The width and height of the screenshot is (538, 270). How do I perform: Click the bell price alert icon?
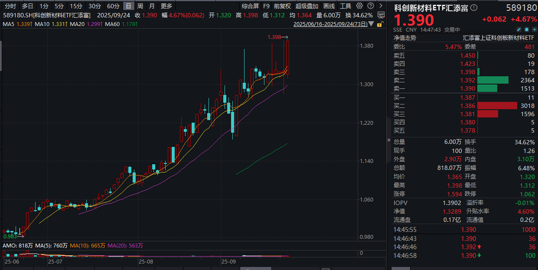[x=526, y=29]
